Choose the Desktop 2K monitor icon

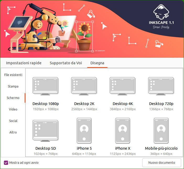coord(84,86)
